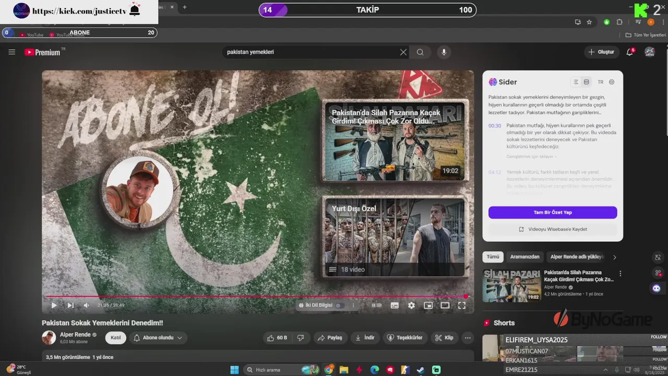Image resolution: width=668 pixels, height=376 pixels.
Task: Toggle subtitles in the video player
Action: pyautogui.click(x=395, y=305)
